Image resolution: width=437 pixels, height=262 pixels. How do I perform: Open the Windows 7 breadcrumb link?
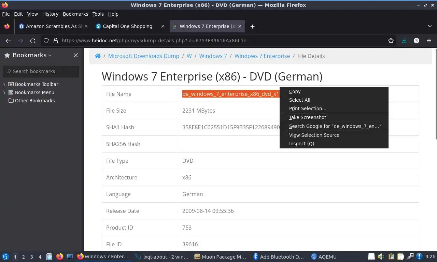click(213, 56)
